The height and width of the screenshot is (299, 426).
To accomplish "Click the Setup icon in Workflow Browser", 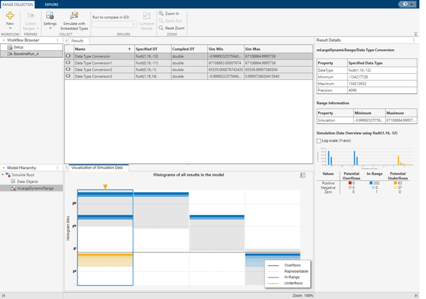I will (10, 47).
